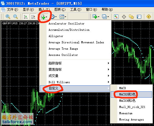Click the Data Window crosshair icon
The image size is (154, 126).
(x=124, y=17)
